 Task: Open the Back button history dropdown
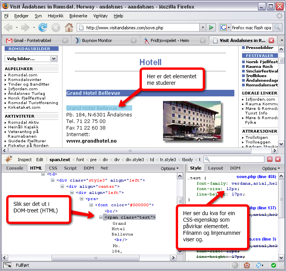(x=17, y=28)
